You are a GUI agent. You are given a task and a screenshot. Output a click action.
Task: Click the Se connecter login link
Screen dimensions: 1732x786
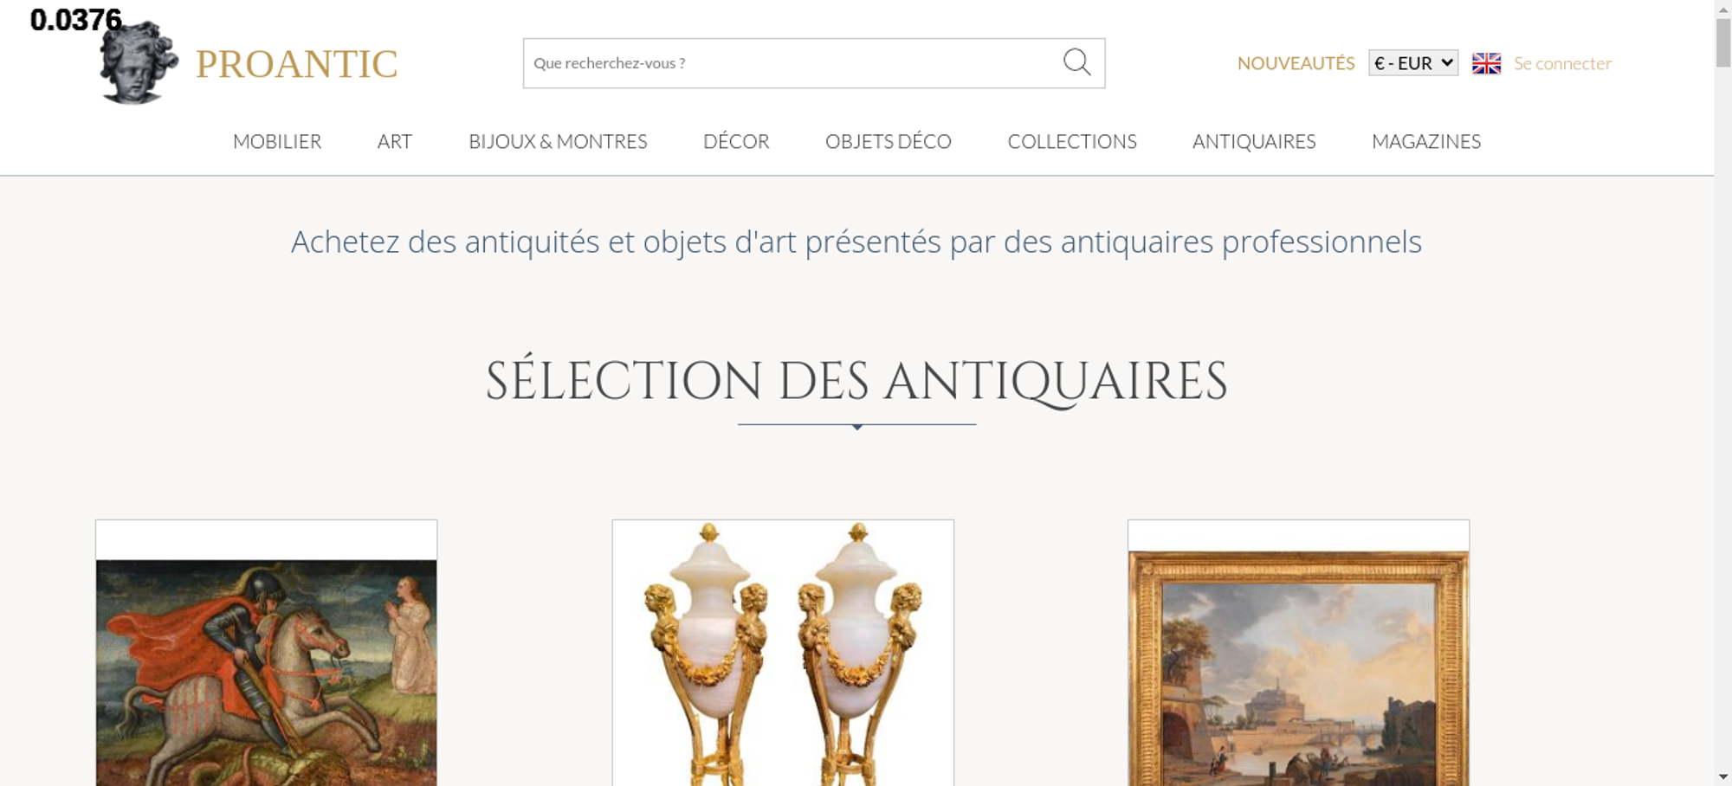coord(1562,63)
